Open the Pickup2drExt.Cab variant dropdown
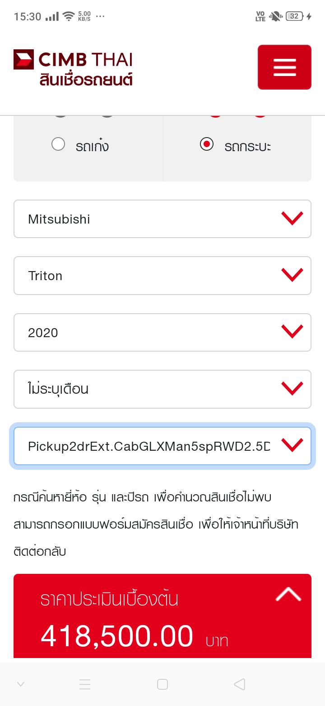 (x=162, y=446)
